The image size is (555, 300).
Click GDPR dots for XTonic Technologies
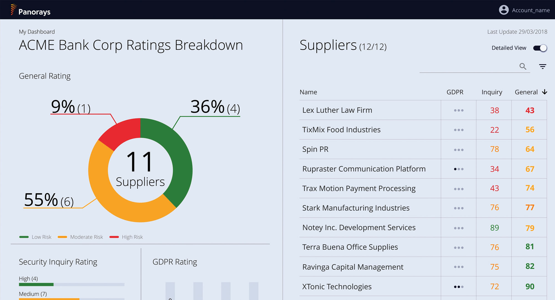click(459, 287)
